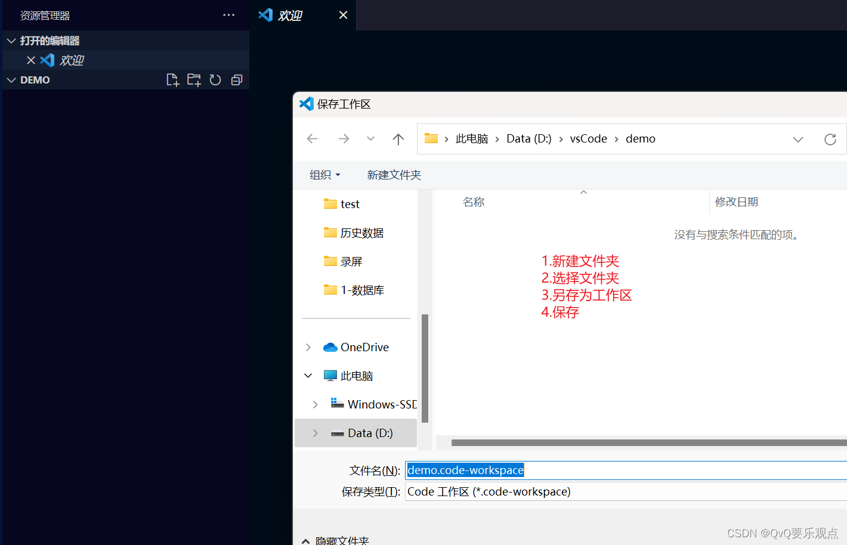This screenshot has width=847, height=545.
Task: Close 欢迎 in the open editors list
Action: pos(31,60)
